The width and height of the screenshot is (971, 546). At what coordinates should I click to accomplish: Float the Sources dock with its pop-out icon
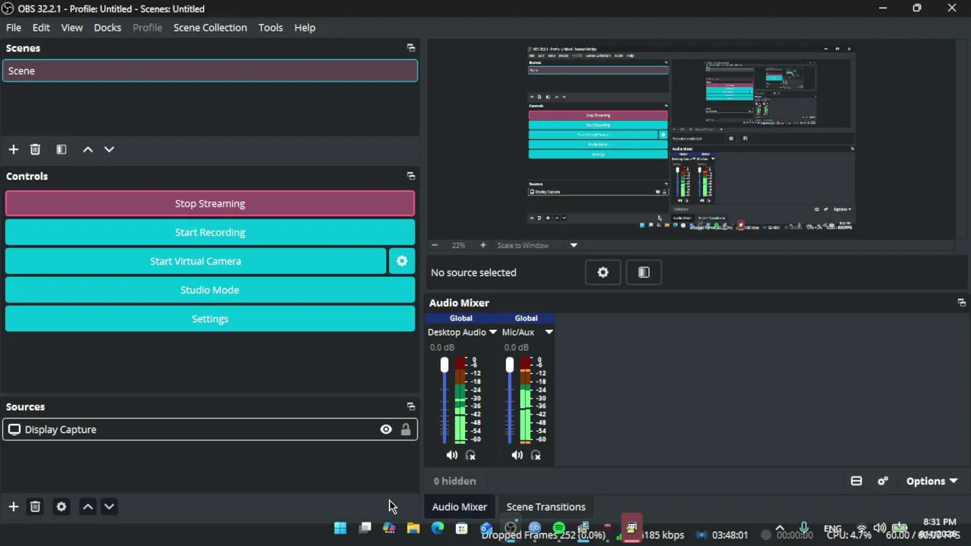pyautogui.click(x=411, y=406)
